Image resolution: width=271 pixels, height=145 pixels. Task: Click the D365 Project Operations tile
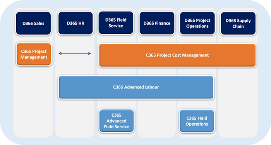(197, 23)
